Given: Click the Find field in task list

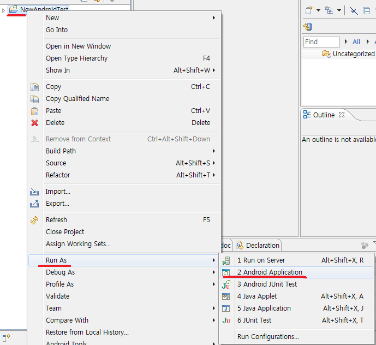Looking at the screenshot, I should click(x=321, y=41).
